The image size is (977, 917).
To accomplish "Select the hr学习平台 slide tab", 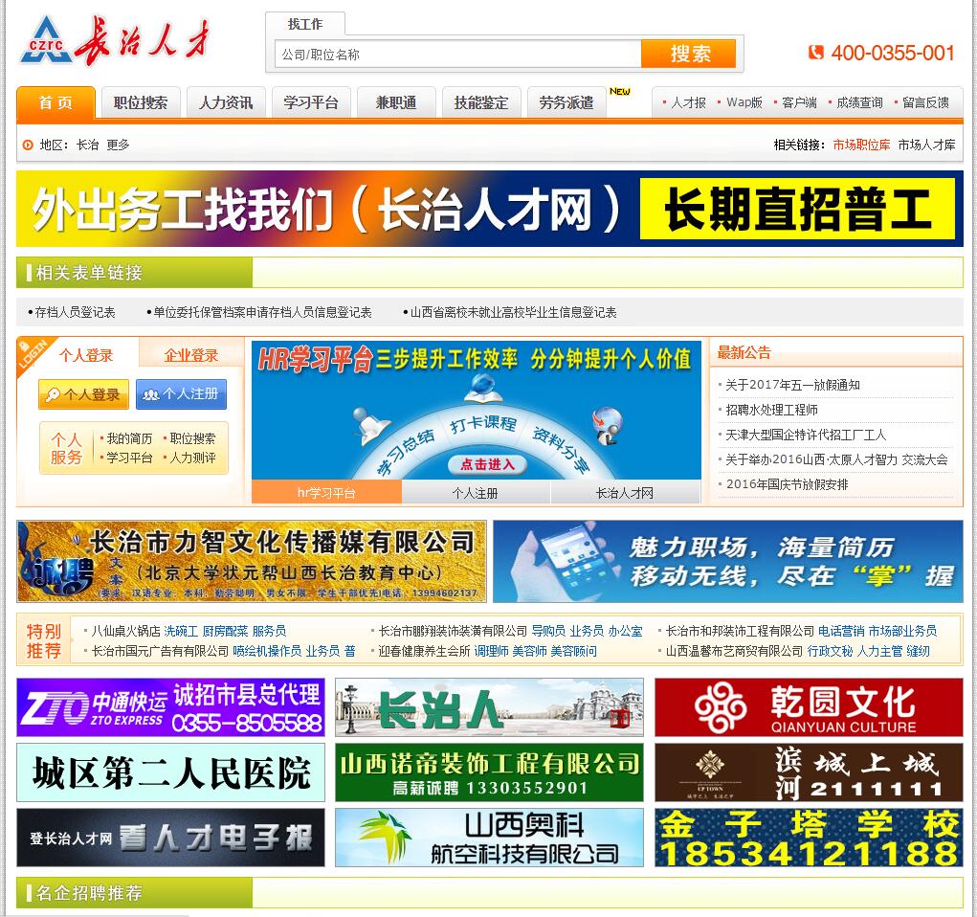I will click(326, 492).
